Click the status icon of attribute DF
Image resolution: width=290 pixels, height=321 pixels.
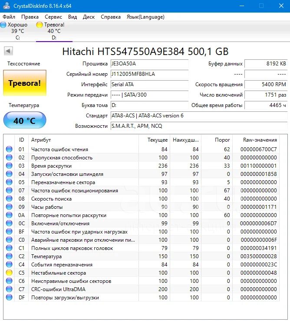tap(9, 297)
